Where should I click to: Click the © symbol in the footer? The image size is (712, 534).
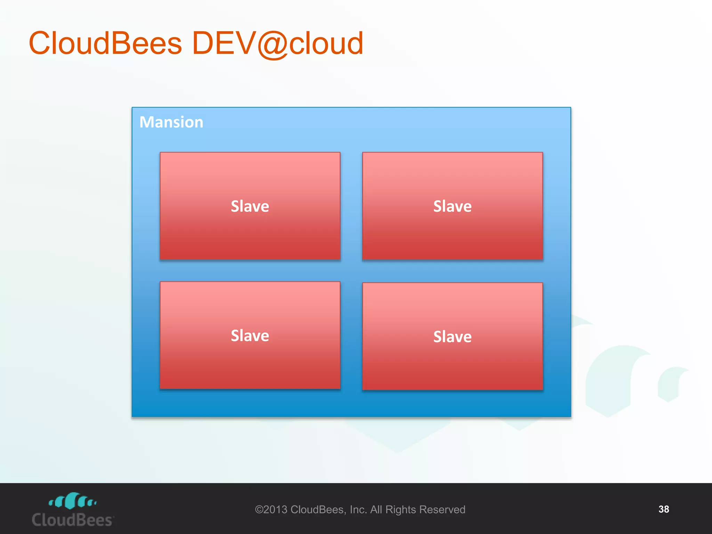pyautogui.click(x=259, y=510)
